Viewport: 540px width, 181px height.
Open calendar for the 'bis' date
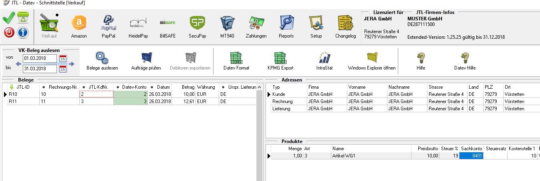pos(63,69)
